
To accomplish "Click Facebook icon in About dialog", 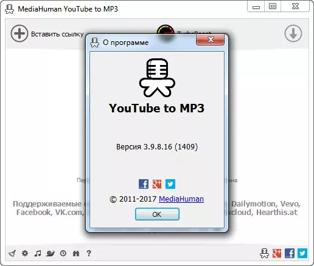I will point(144,184).
